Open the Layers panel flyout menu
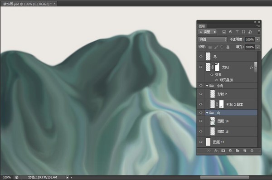The height and width of the screenshot is (180, 272). coord(258,26)
